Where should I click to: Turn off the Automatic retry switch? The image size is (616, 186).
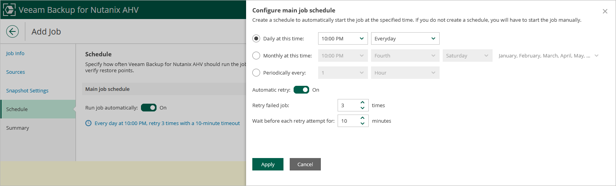(301, 90)
